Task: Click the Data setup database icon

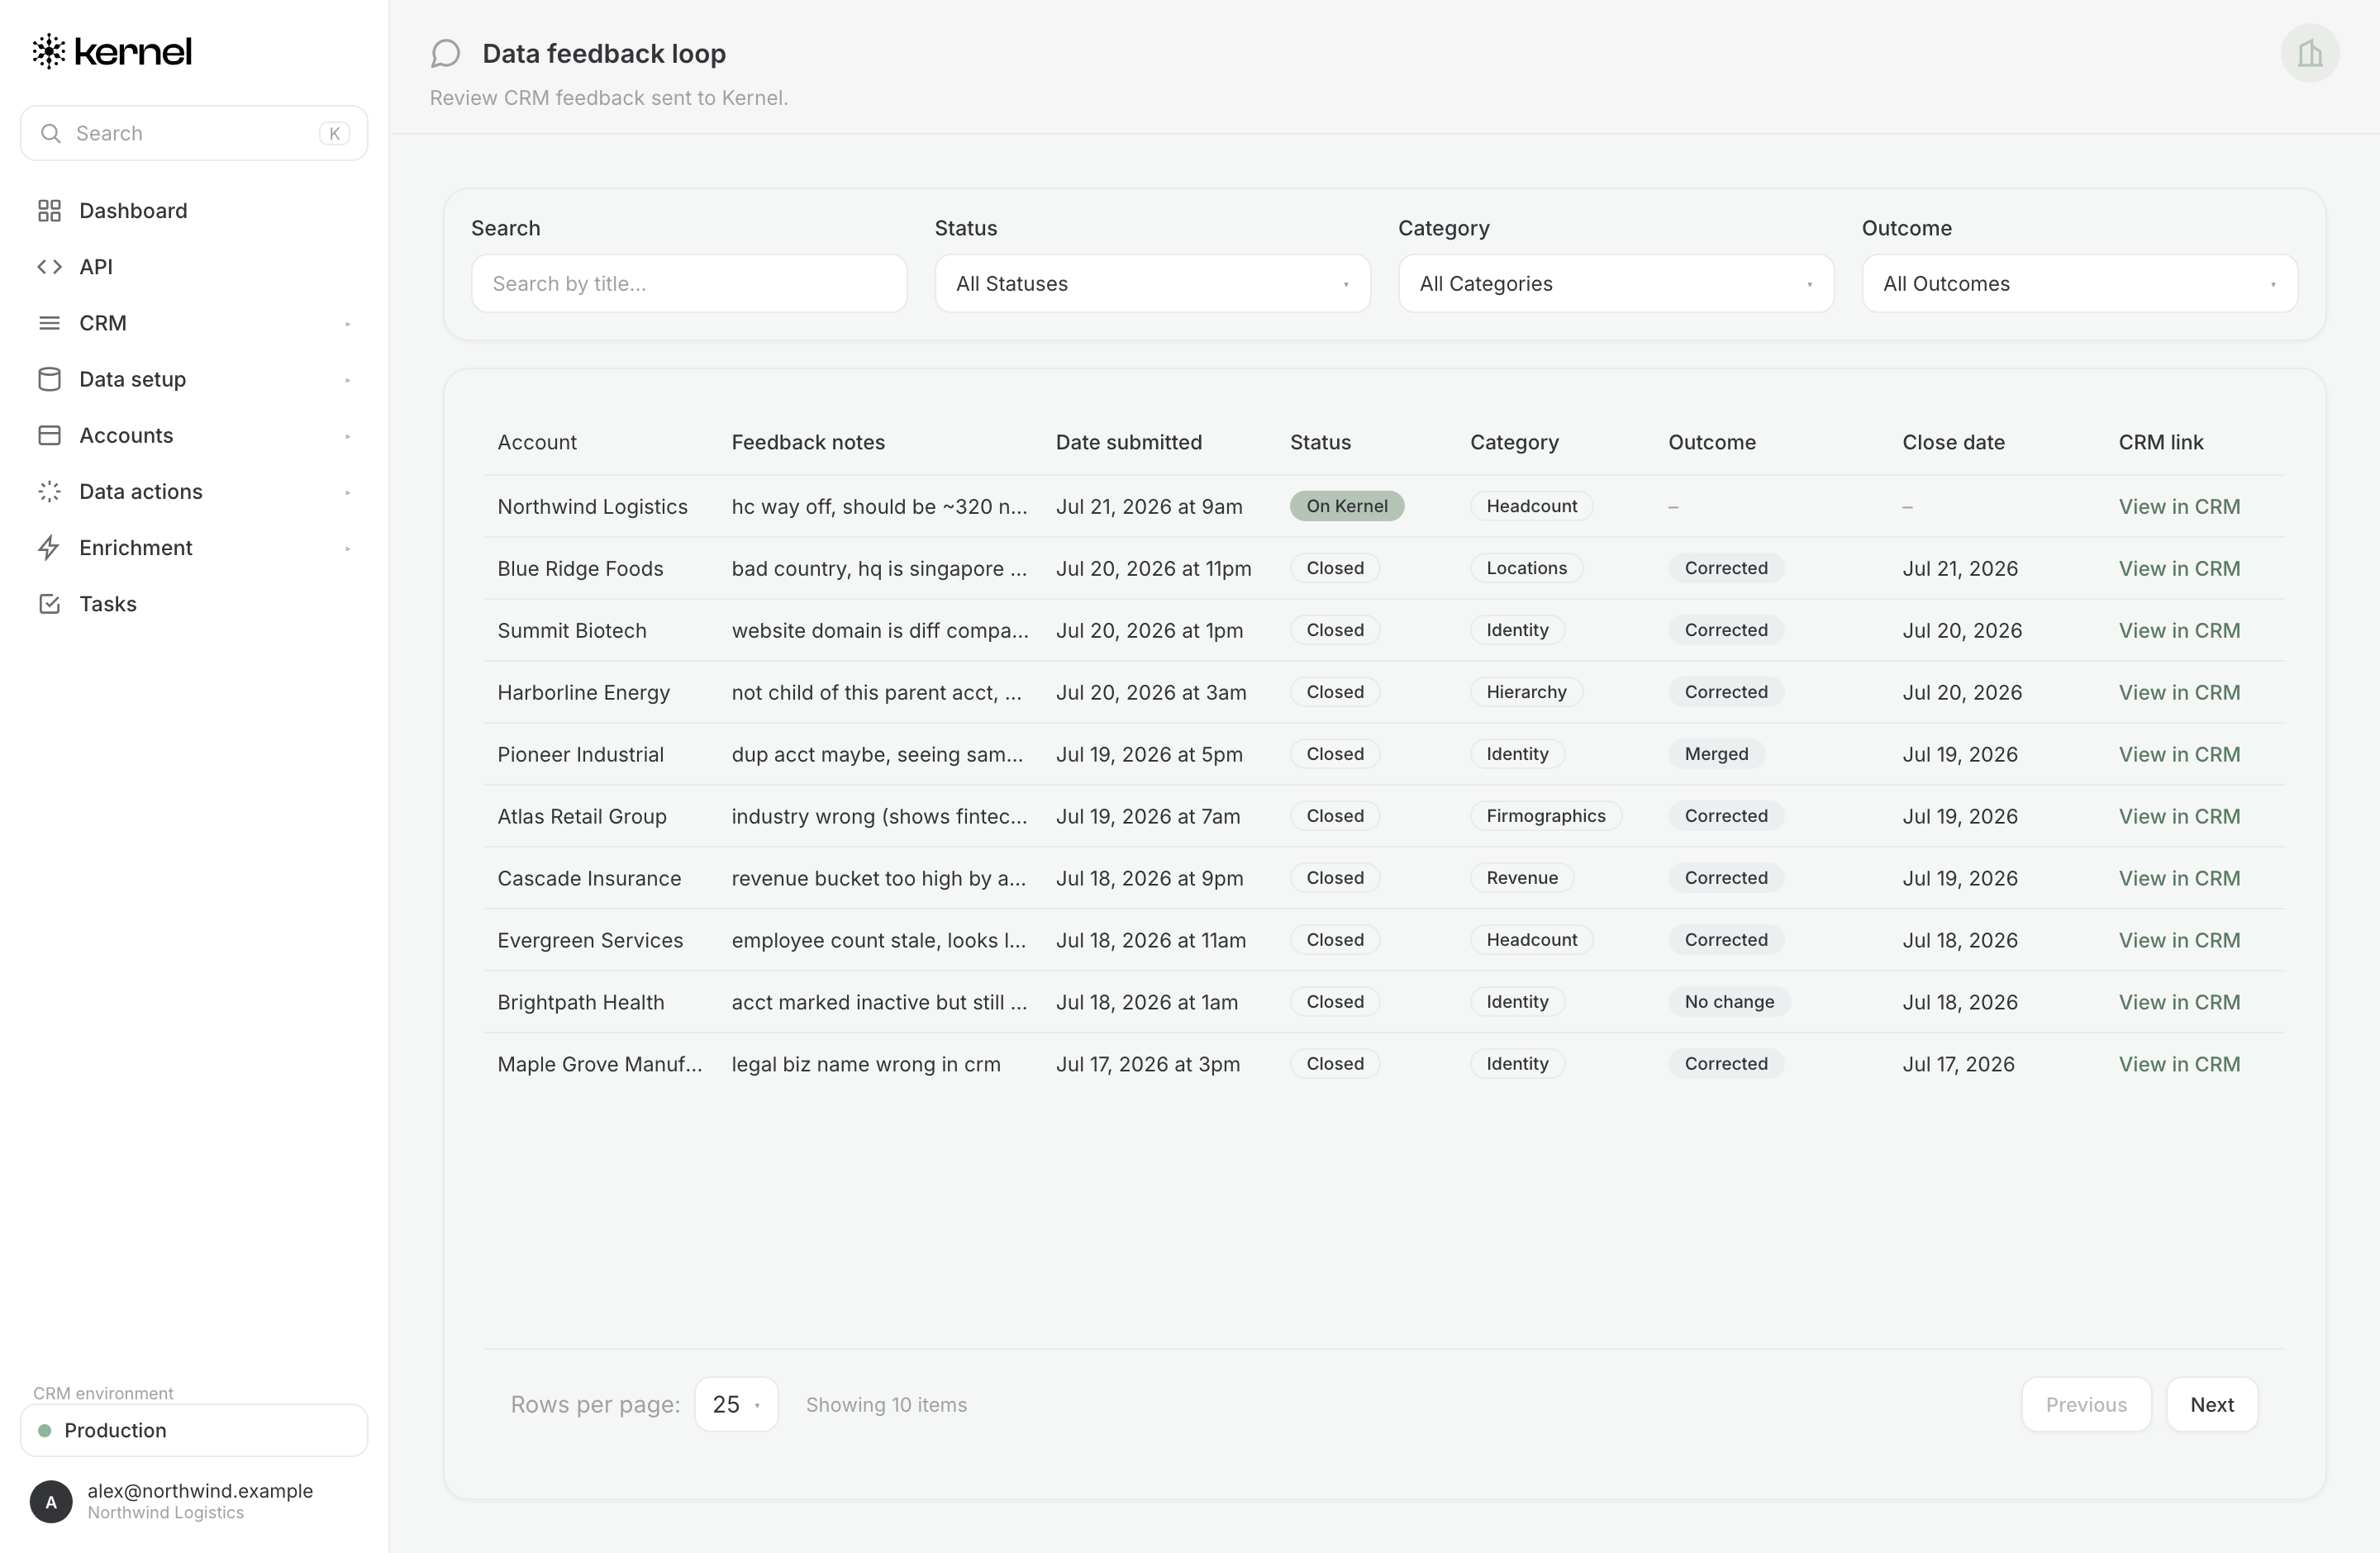Action: coord(49,379)
